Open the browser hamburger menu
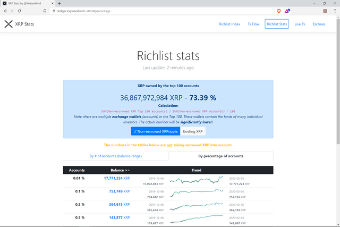The height and width of the screenshot is (227, 340). (x=335, y=11)
